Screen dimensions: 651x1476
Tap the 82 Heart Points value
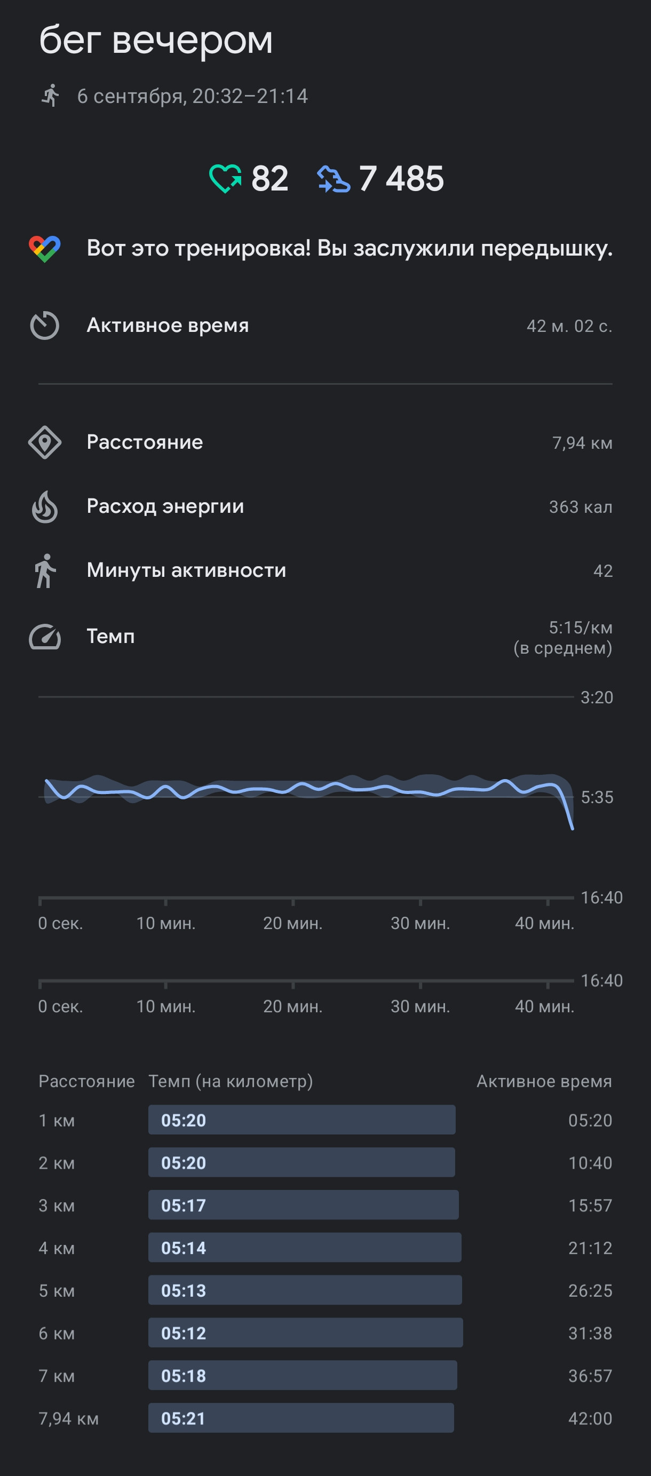click(269, 179)
